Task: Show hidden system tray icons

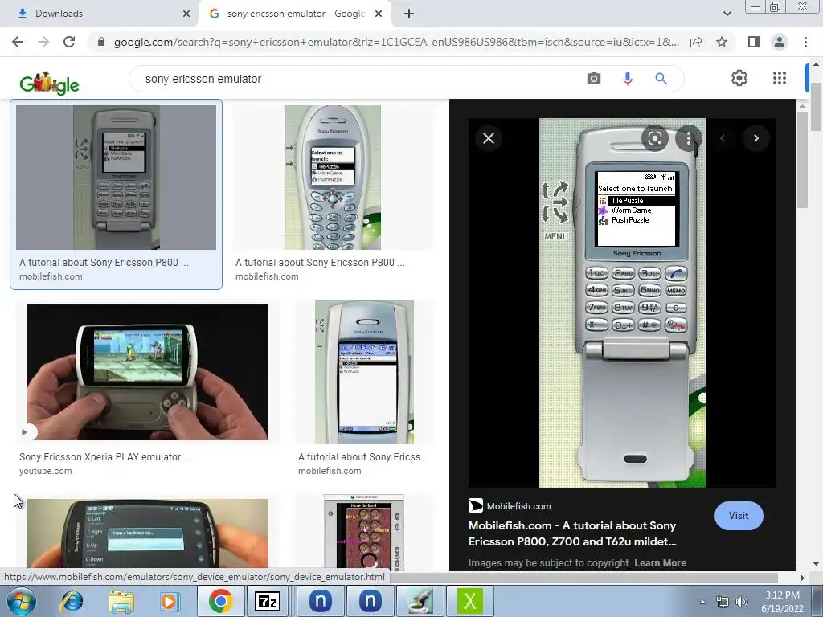Action: [x=702, y=602]
